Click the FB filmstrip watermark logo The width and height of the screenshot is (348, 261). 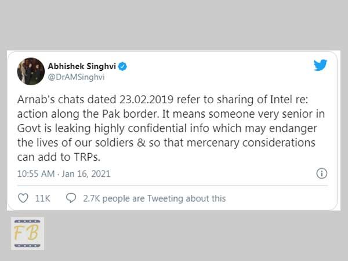point(27,234)
